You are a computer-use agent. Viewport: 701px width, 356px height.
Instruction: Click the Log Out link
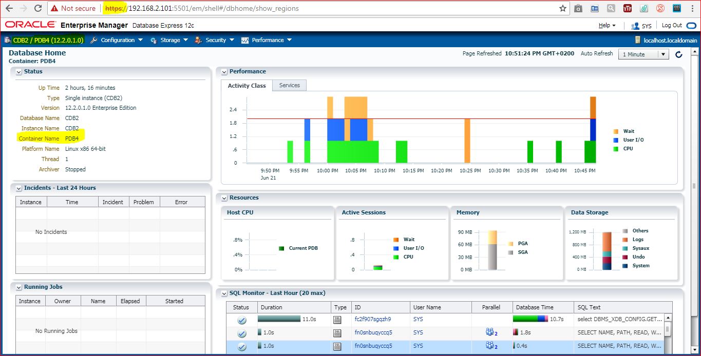[x=672, y=26]
